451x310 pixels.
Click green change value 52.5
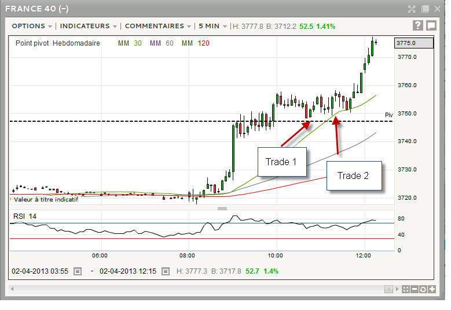coord(306,27)
